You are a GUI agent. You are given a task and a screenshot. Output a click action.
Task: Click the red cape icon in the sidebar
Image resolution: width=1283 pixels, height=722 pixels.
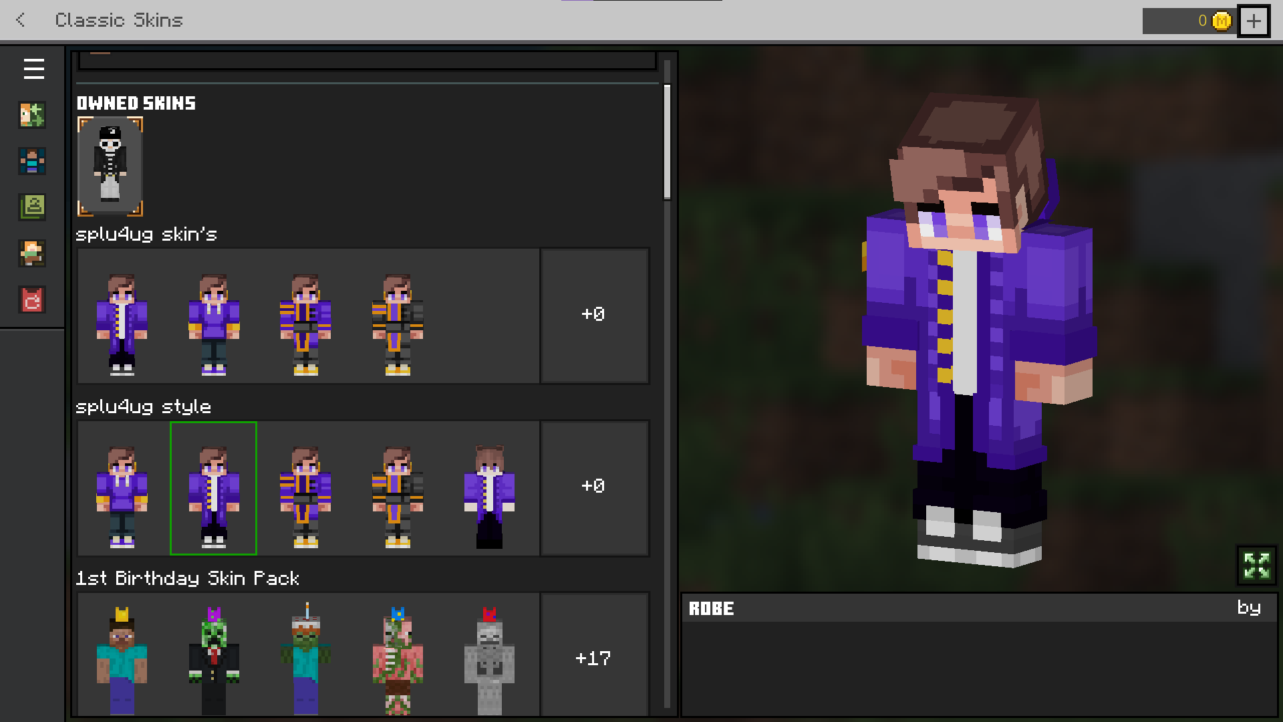coord(32,300)
